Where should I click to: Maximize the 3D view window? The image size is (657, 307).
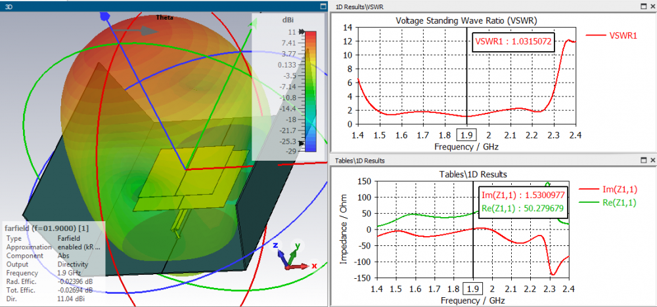[323, 6]
